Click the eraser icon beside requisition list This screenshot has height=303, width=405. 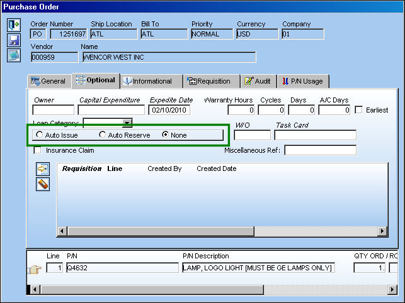pyautogui.click(x=43, y=184)
